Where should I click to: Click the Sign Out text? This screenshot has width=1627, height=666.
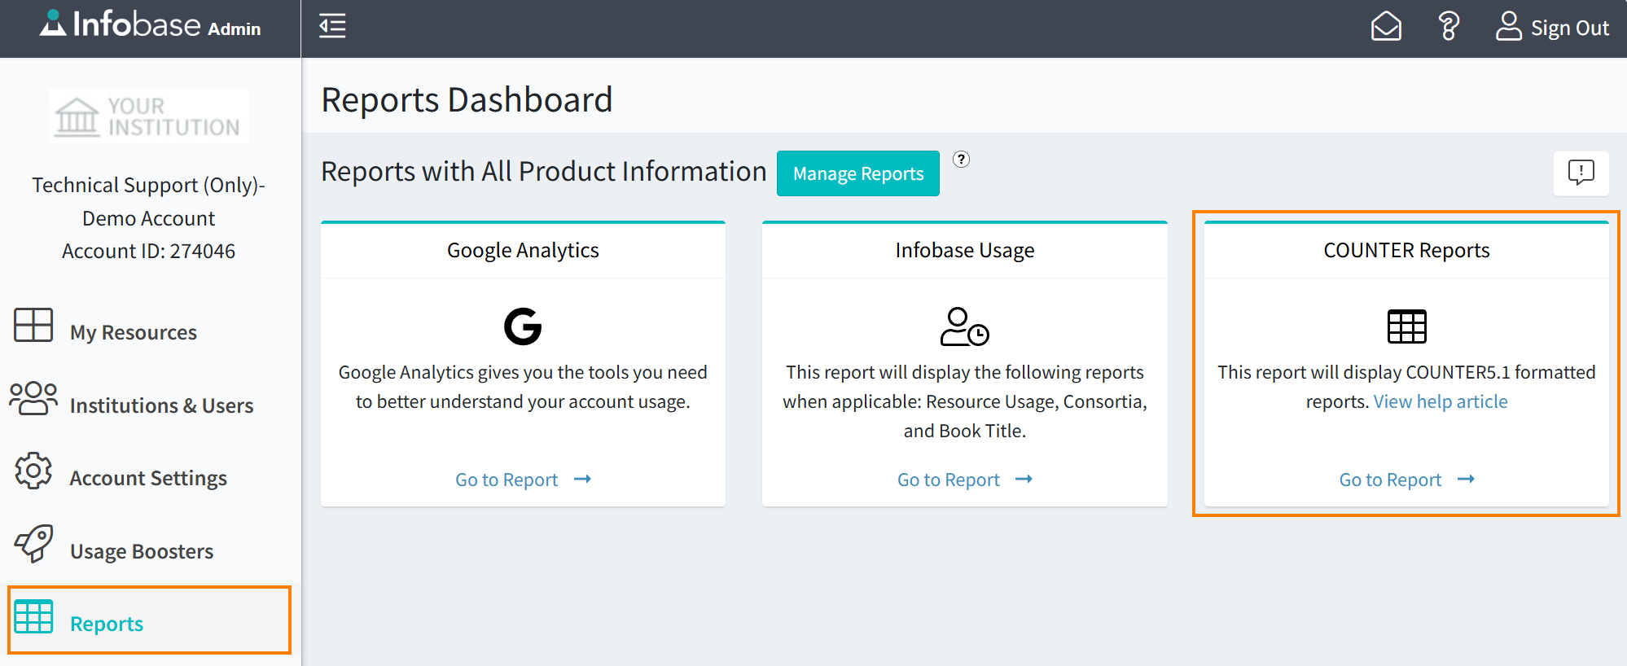[1570, 28]
